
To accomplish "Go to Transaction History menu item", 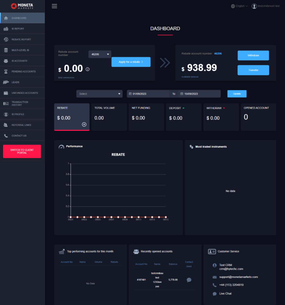I will [x=20, y=104].
